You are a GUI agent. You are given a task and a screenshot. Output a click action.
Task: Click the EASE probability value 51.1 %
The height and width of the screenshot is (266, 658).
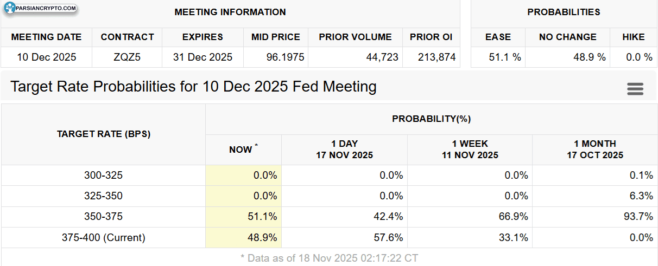coord(498,57)
